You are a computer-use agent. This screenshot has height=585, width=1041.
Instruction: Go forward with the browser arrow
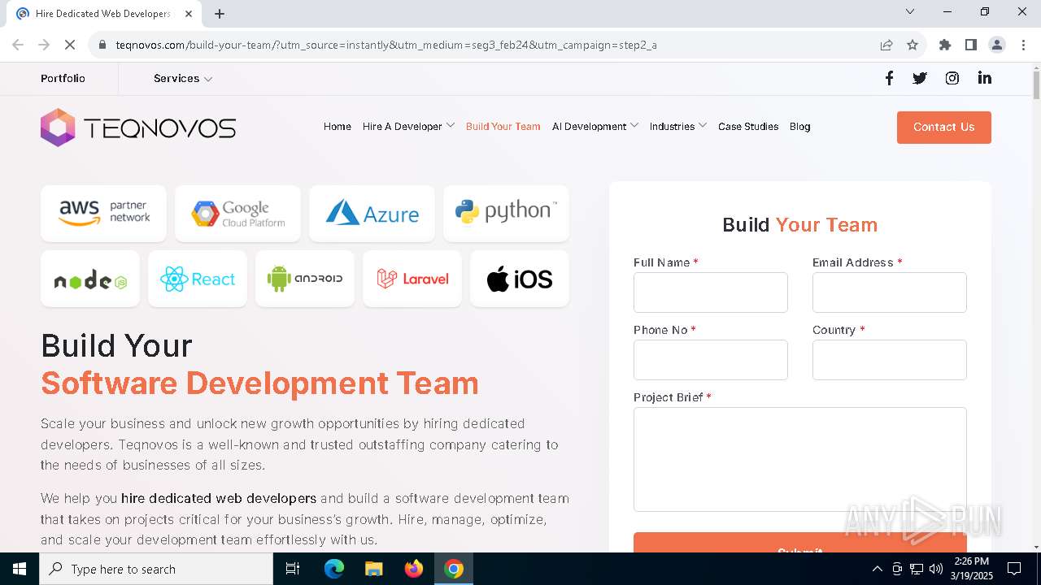[x=44, y=45]
